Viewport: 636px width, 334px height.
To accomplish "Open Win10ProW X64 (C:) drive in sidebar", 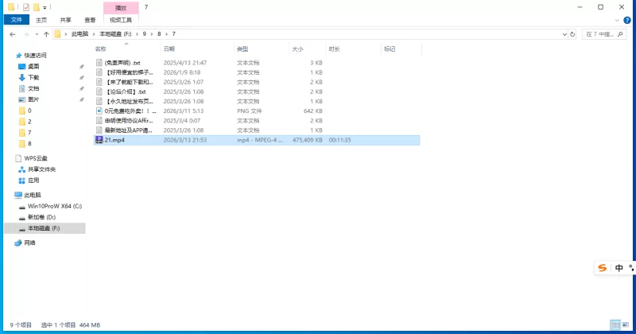I will tap(54, 206).
